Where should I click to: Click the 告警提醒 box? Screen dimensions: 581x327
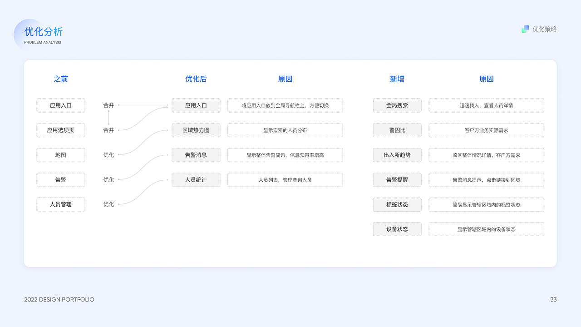pyautogui.click(x=397, y=180)
